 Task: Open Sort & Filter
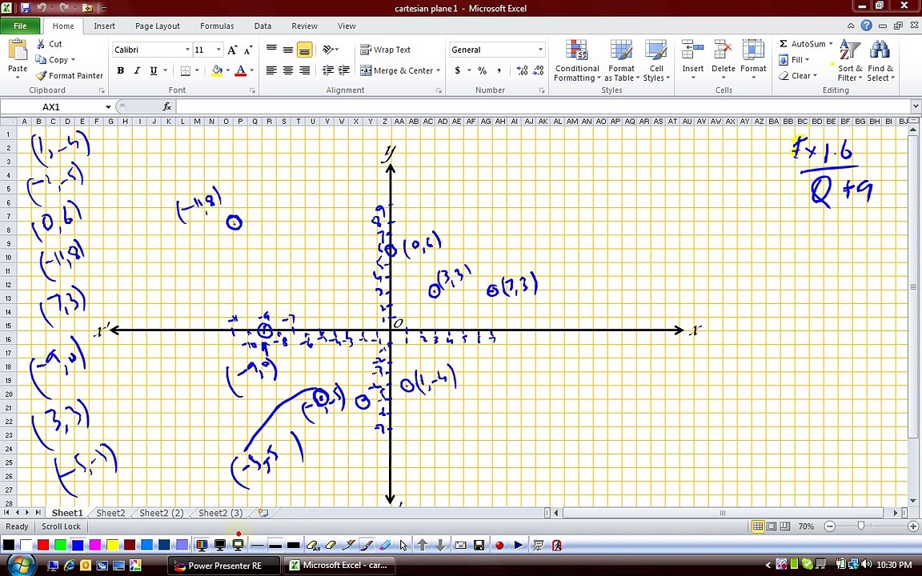[x=850, y=61]
